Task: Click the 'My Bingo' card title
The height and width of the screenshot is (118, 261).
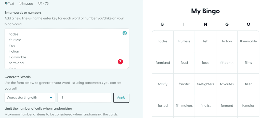Action: point(205,11)
